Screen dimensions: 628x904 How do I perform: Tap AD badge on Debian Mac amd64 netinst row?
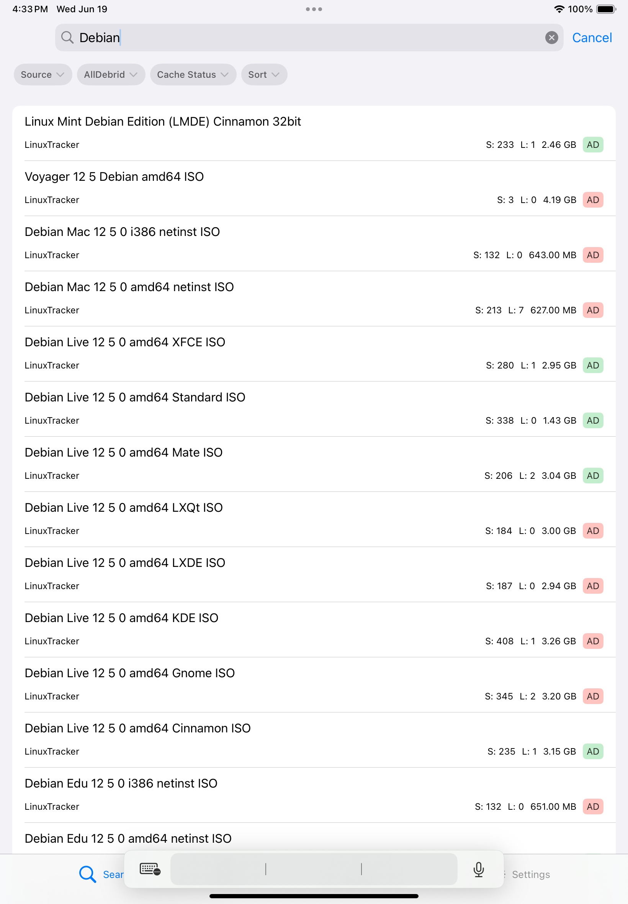pyautogui.click(x=593, y=310)
